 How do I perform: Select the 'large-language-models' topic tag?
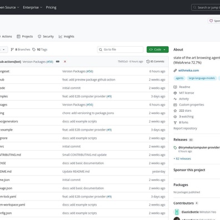coord(202,78)
